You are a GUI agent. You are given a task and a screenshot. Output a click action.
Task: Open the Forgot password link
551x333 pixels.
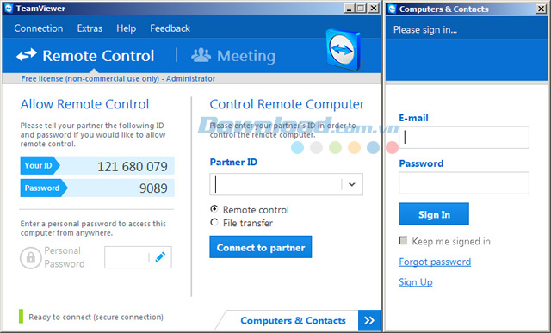click(435, 262)
